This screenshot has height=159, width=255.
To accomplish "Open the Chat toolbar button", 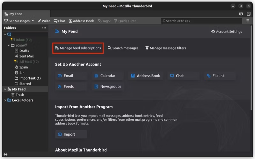I will (x=60, y=21).
